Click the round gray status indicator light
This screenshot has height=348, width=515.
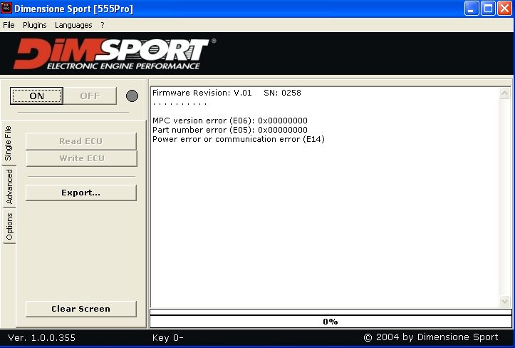(x=132, y=96)
